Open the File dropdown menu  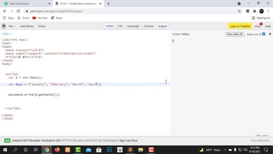[x=12, y=26]
